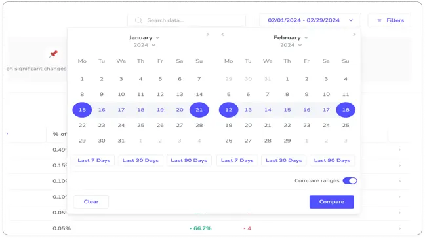Click the search magnifier icon

tap(138, 20)
